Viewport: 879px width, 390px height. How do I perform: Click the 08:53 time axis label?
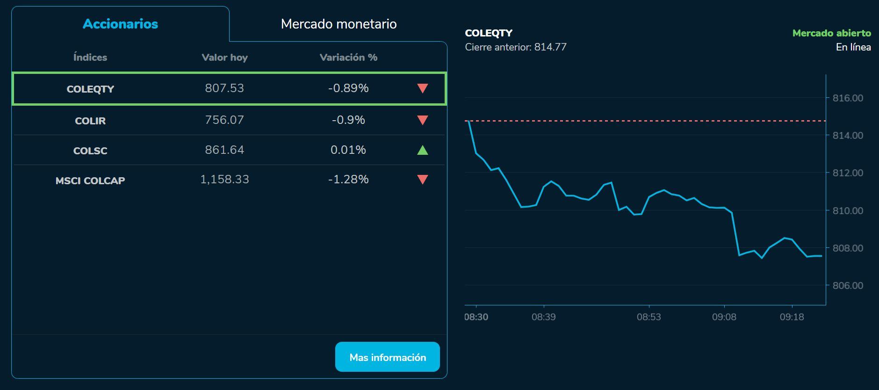[x=648, y=317]
